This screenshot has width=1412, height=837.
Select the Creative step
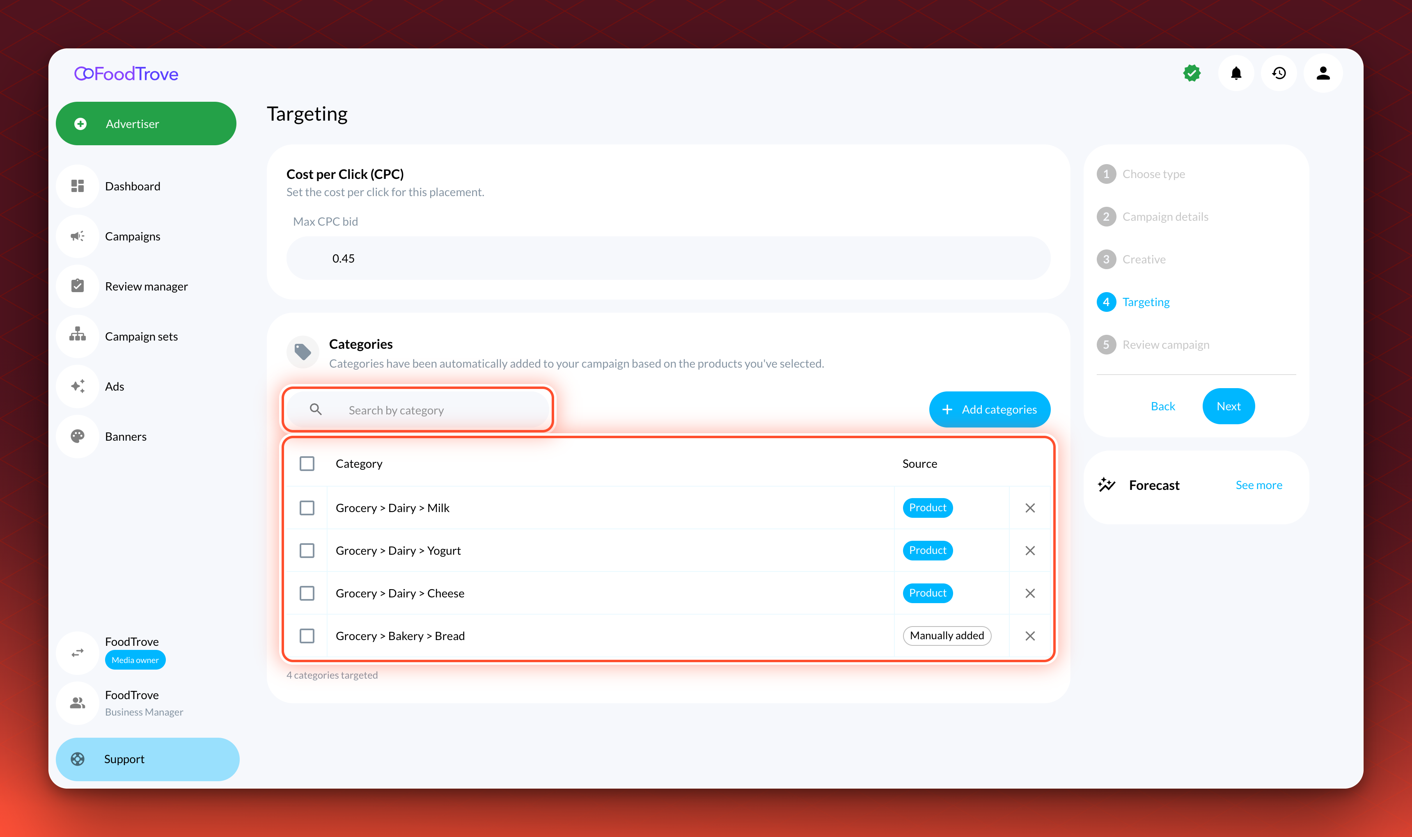(x=1131, y=259)
